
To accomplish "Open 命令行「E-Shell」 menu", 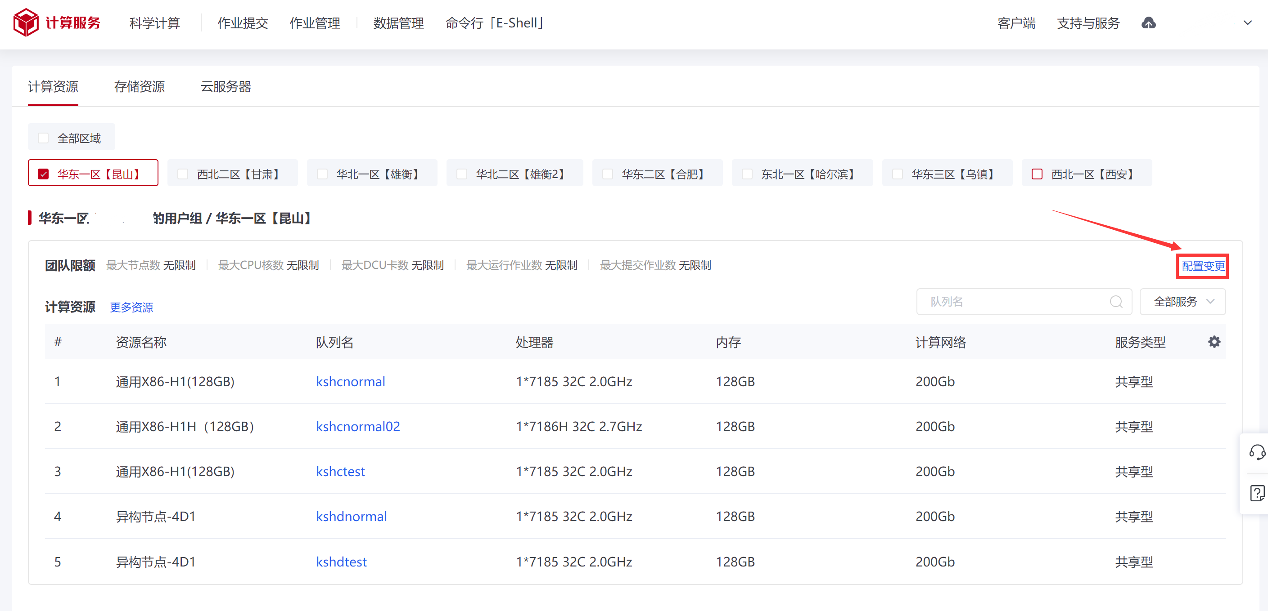I will click(495, 22).
